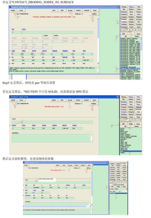
Task: Click the Pick button in the contact form
Action: click(x=54, y=10)
